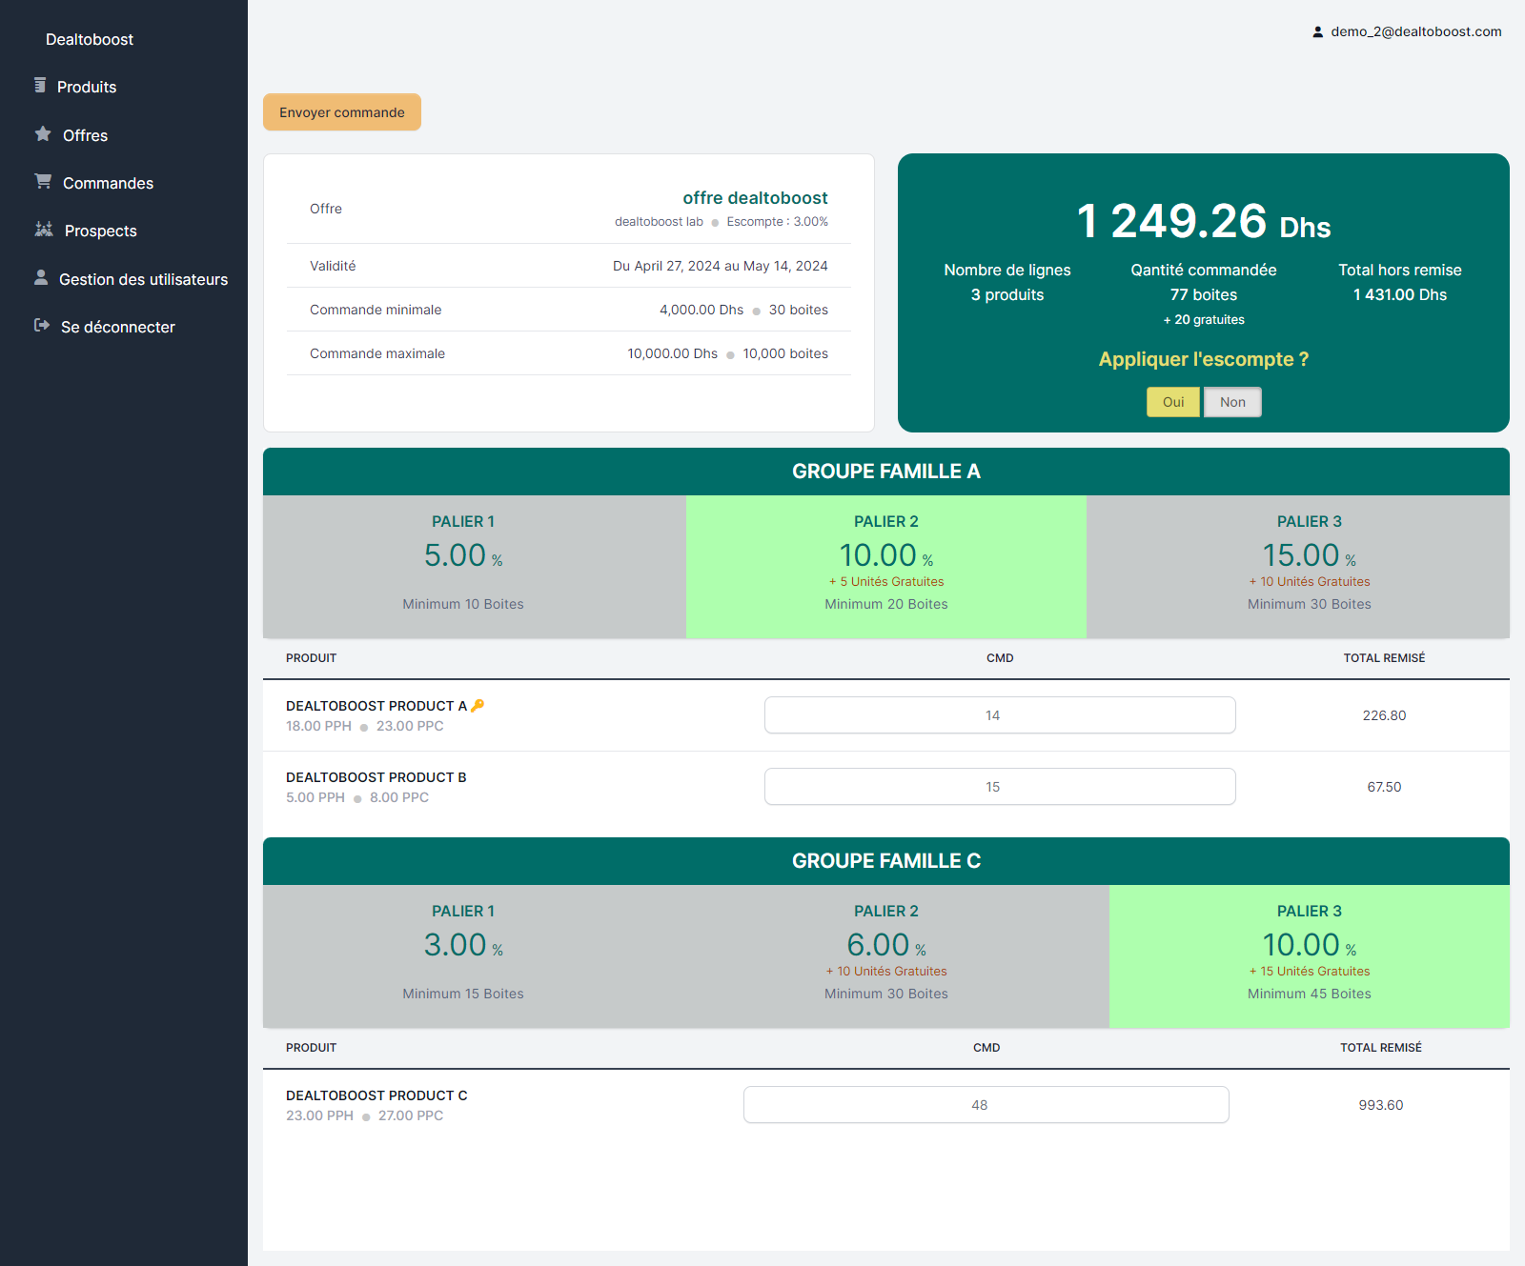Screen dimensions: 1525x1266
Task: Click the Appliquer l'escompte ? label
Action: coord(1204,359)
